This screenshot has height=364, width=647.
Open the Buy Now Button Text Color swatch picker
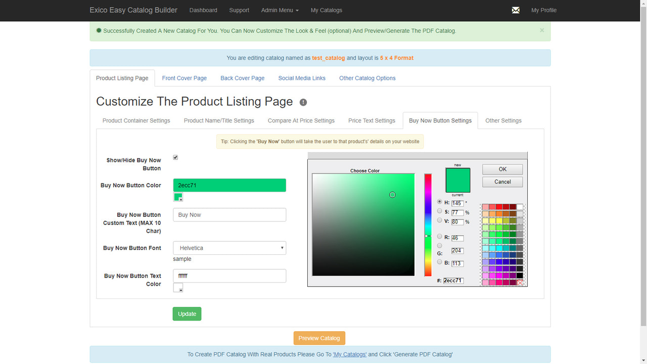point(177,287)
